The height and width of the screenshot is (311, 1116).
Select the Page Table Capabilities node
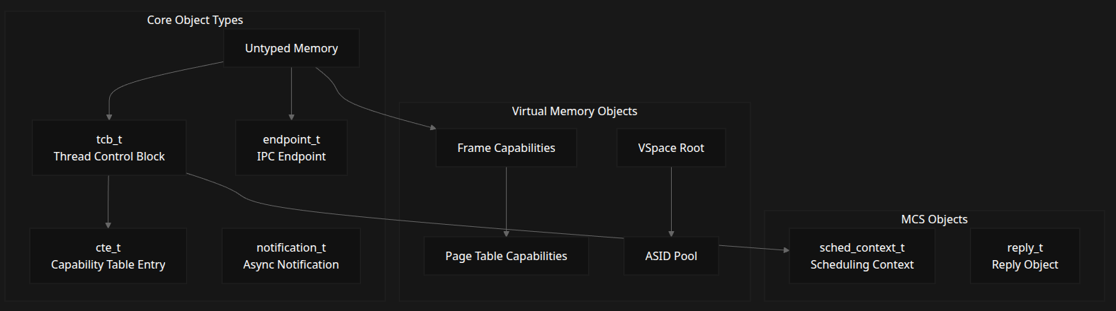(x=506, y=256)
